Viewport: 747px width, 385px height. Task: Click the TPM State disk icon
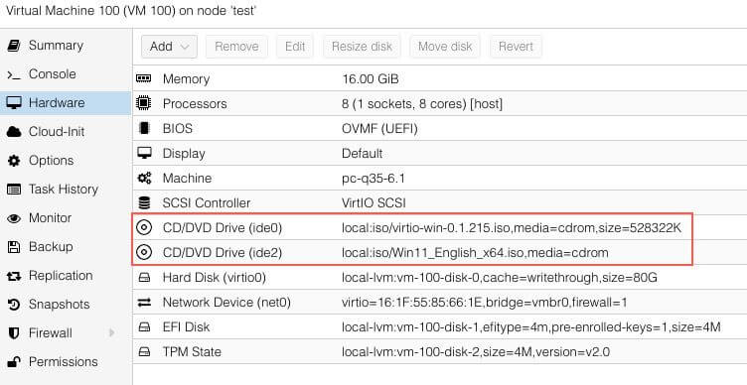coord(144,352)
